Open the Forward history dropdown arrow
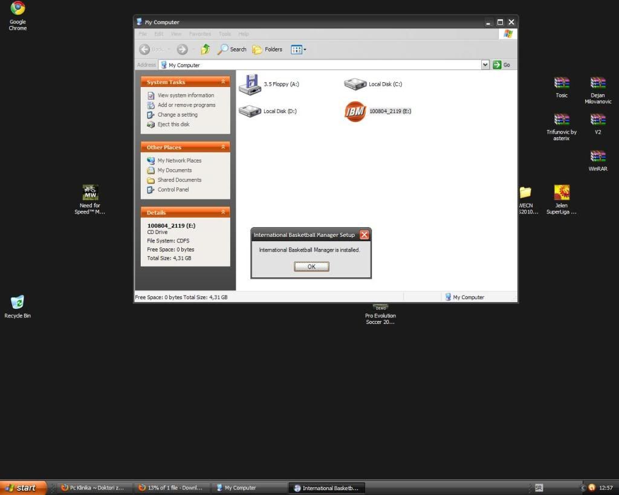This screenshot has width=619, height=495. [193, 50]
